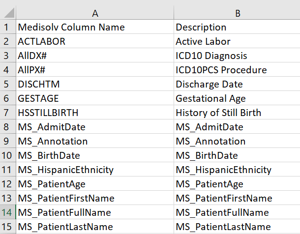Select MS_HispanicEthnicity cell in column A
300x234 pixels.
pos(95,169)
